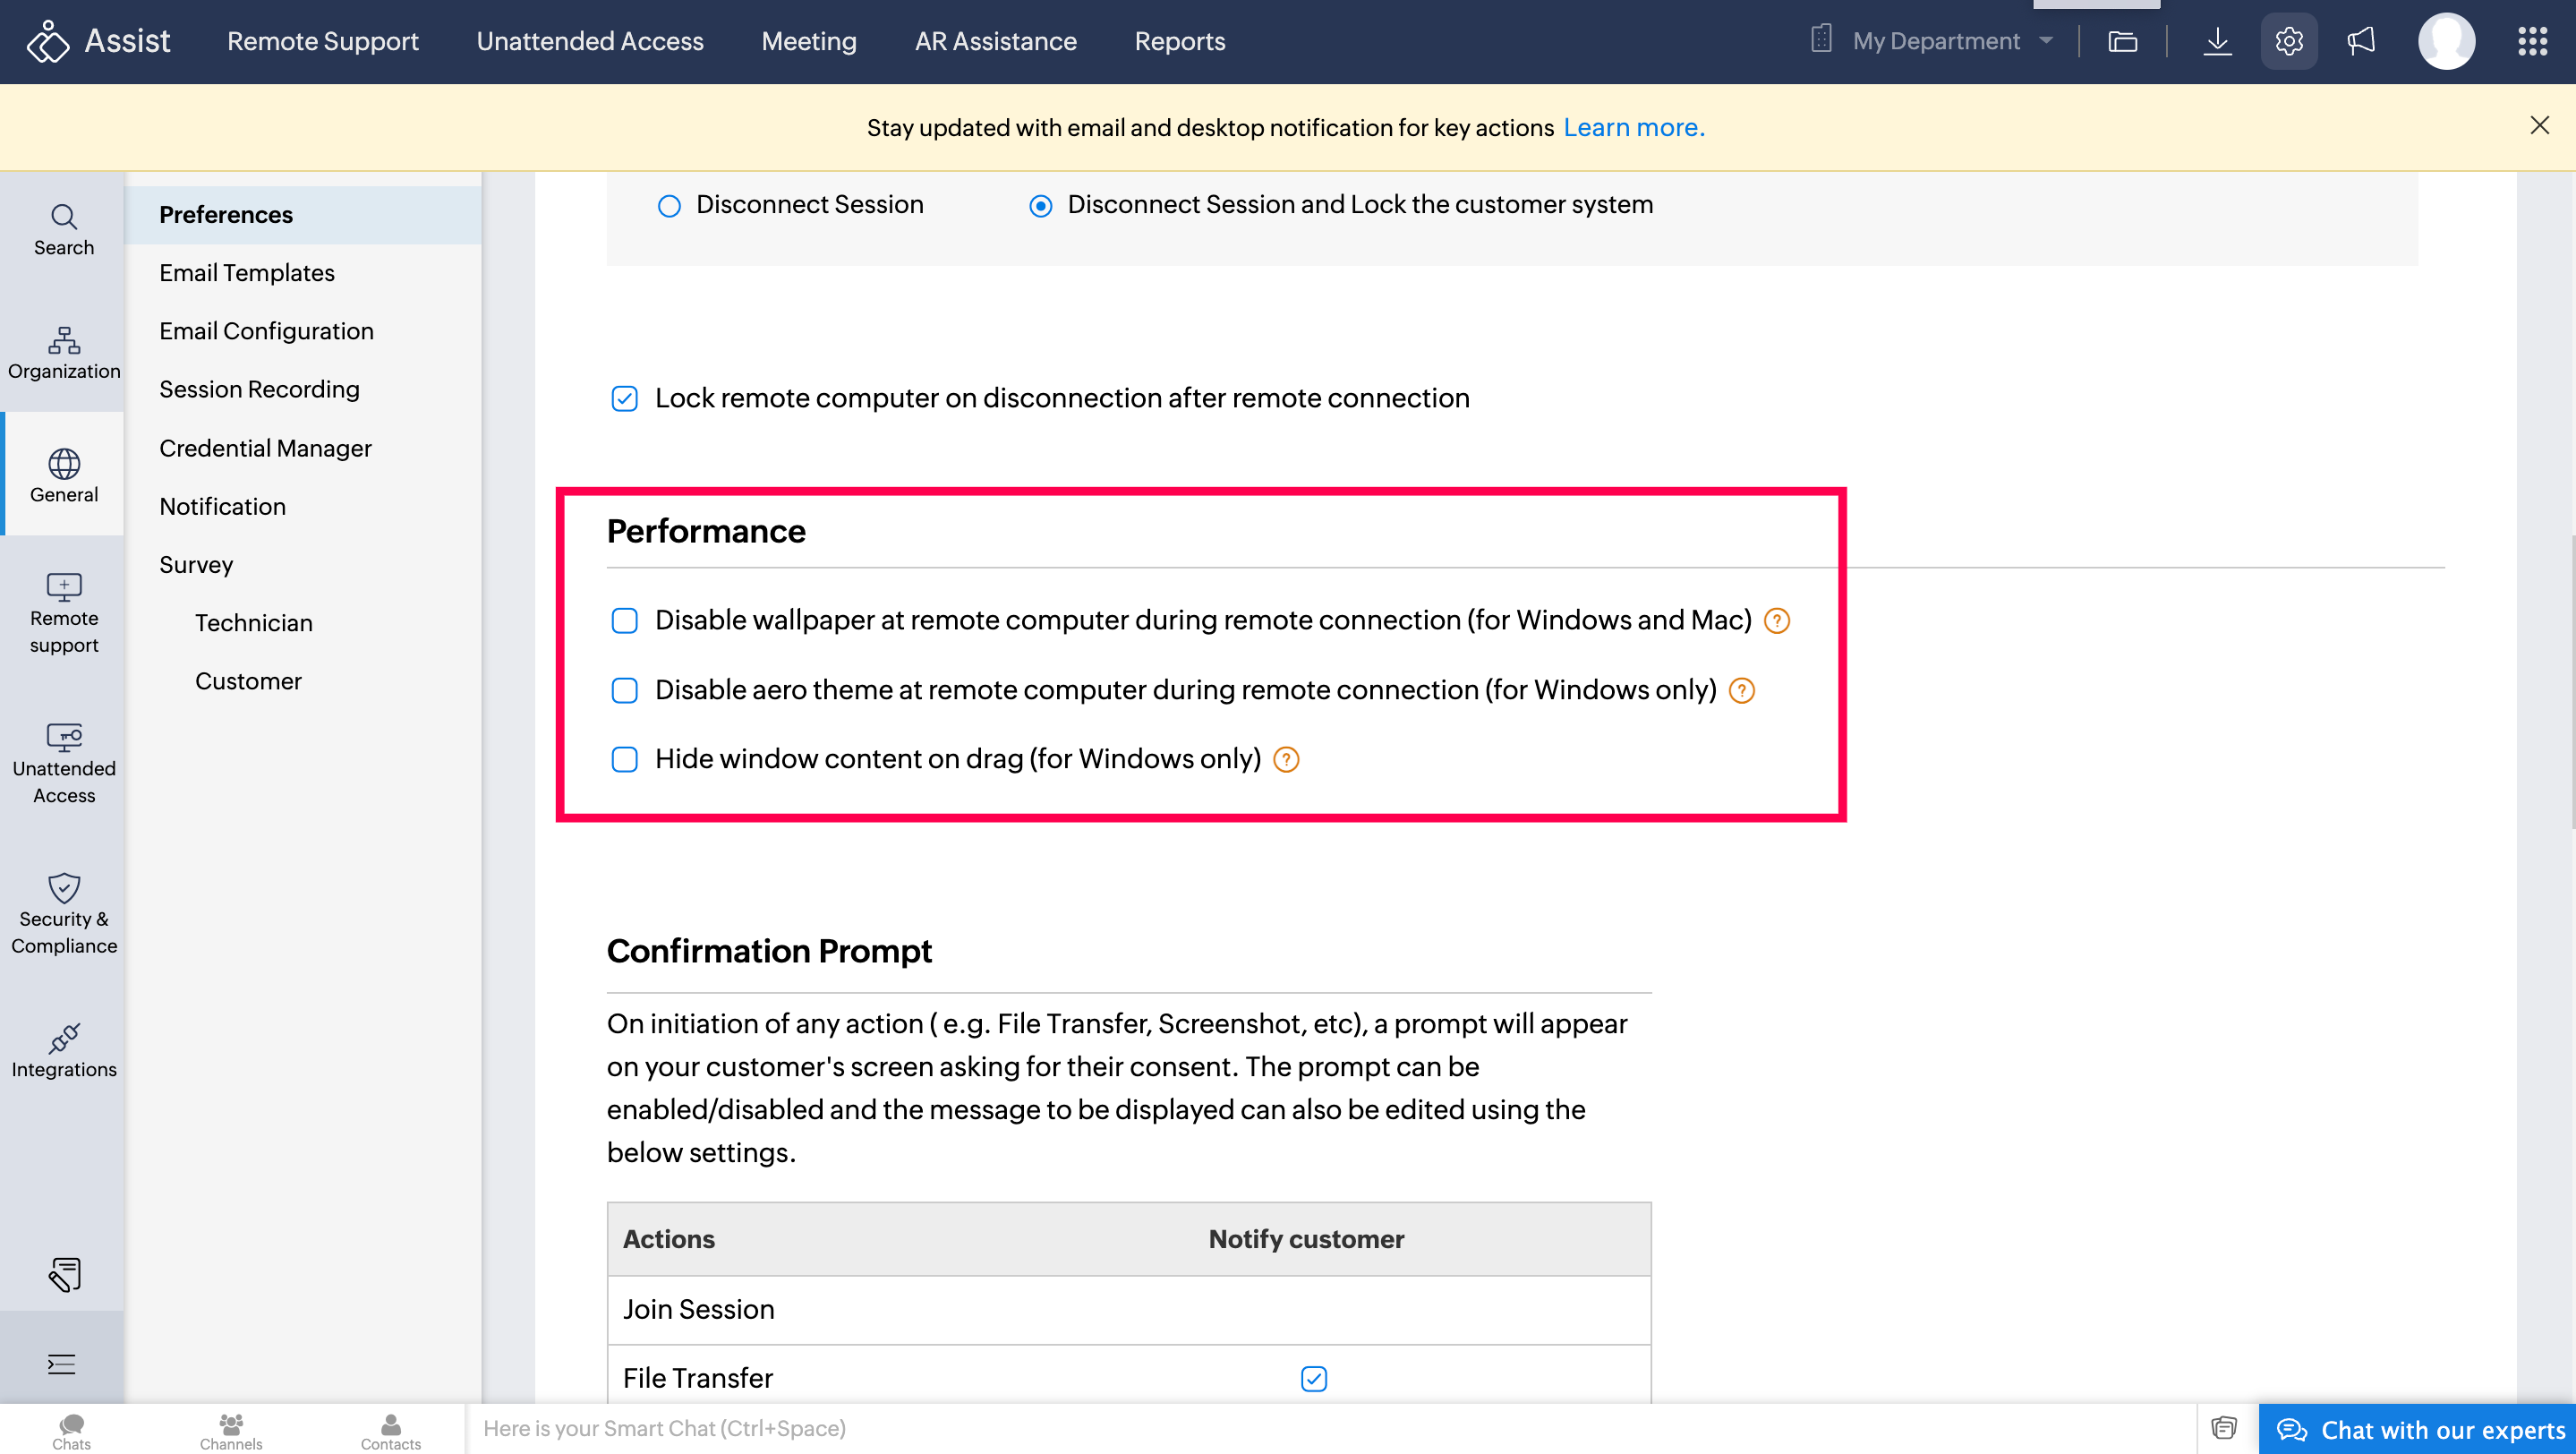Viewport: 2576px width, 1454px height.
Task: Open the apps grid launcher
Action: pos(2532,41)
